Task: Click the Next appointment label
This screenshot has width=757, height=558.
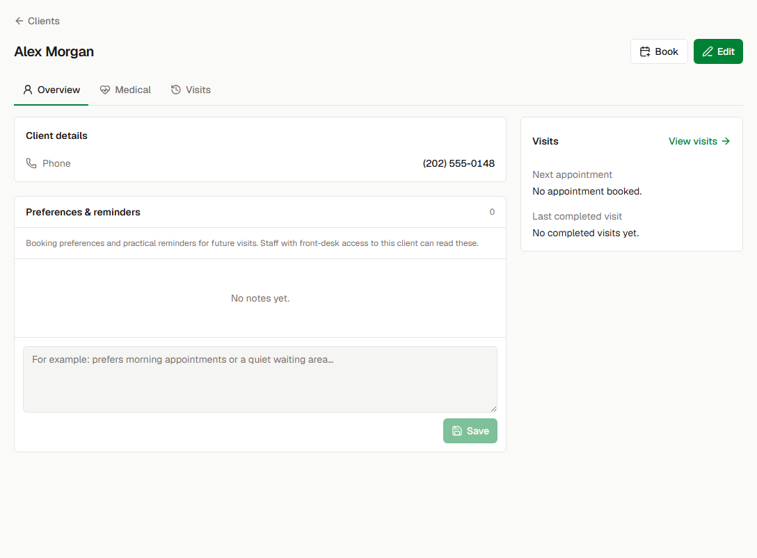Action: [572, 174]
